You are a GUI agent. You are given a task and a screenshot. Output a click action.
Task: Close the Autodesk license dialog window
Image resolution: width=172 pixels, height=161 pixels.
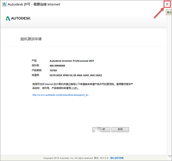[167, 4]
